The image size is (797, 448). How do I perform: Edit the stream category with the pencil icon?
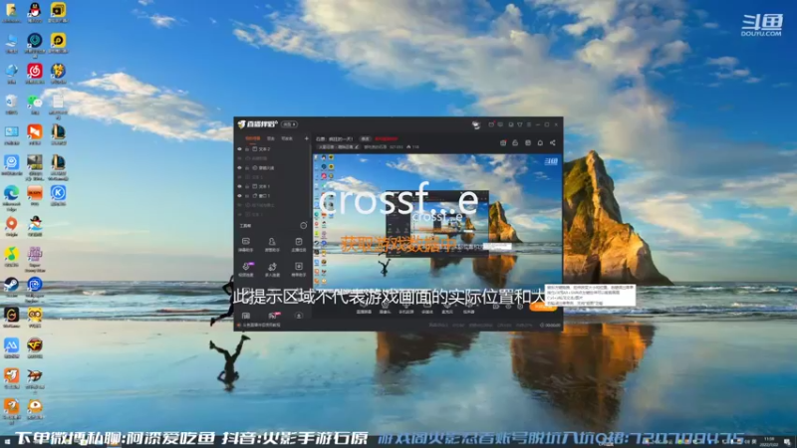click(357, 146)
